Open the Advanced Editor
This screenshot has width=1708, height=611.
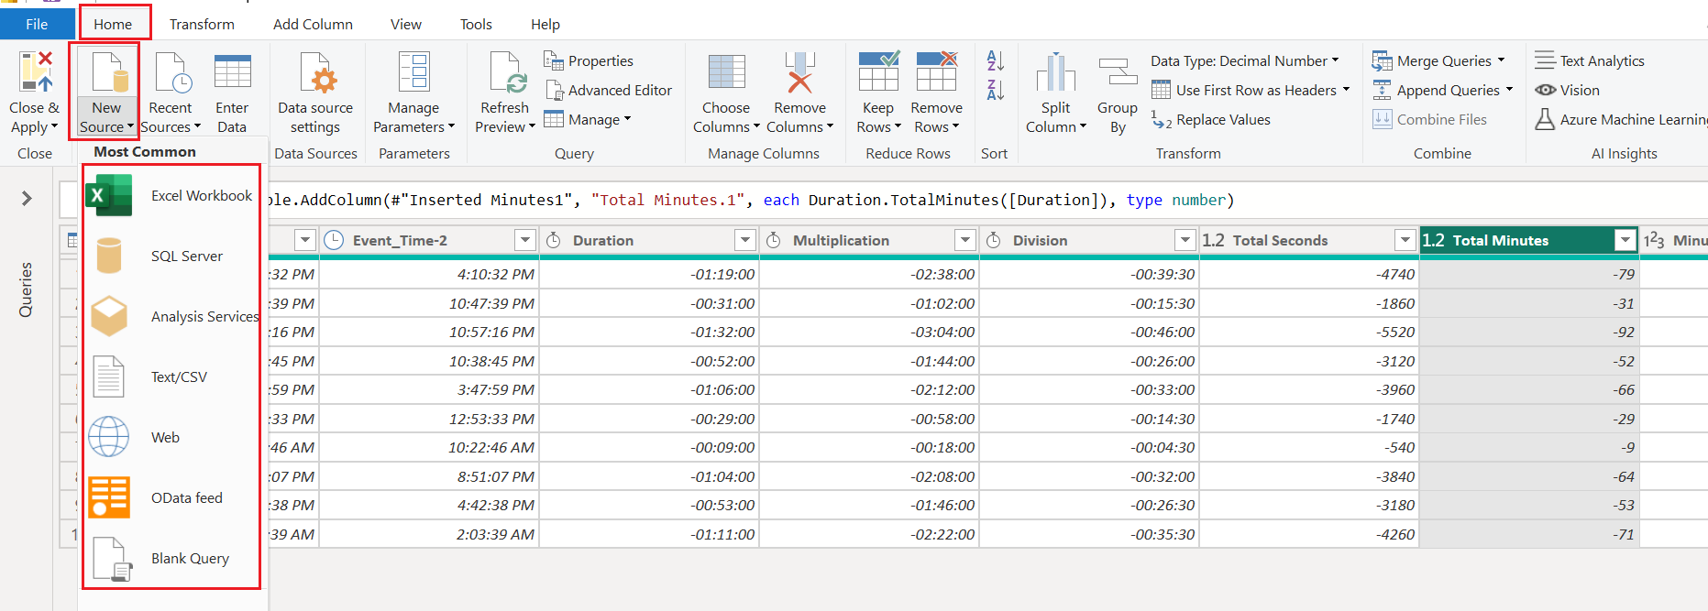tap(609, 90)
